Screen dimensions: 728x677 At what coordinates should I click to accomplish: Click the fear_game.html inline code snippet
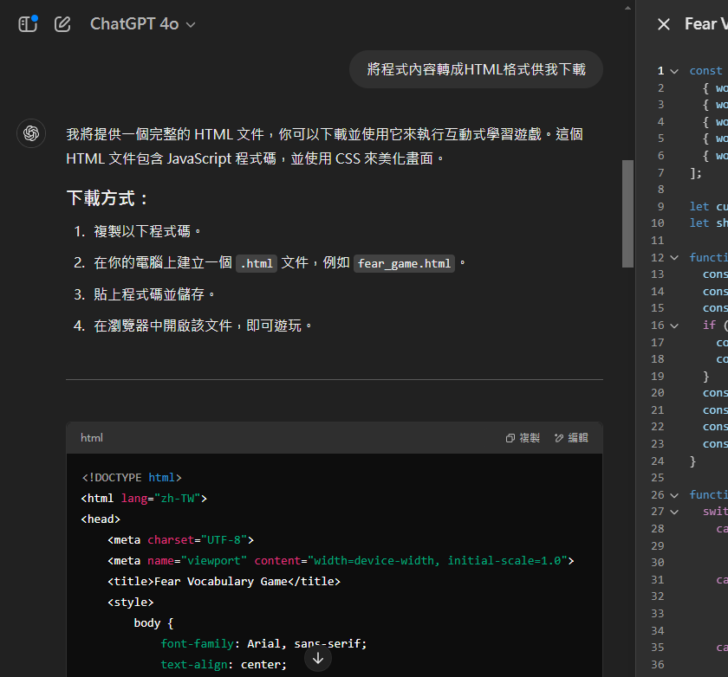[404, 263]
